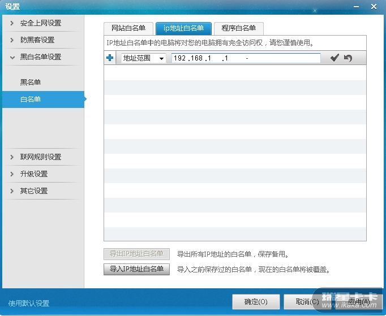Viewport: 386px width, 316px height.
Task: Close the 设置 window
Action: click(374, 7)
